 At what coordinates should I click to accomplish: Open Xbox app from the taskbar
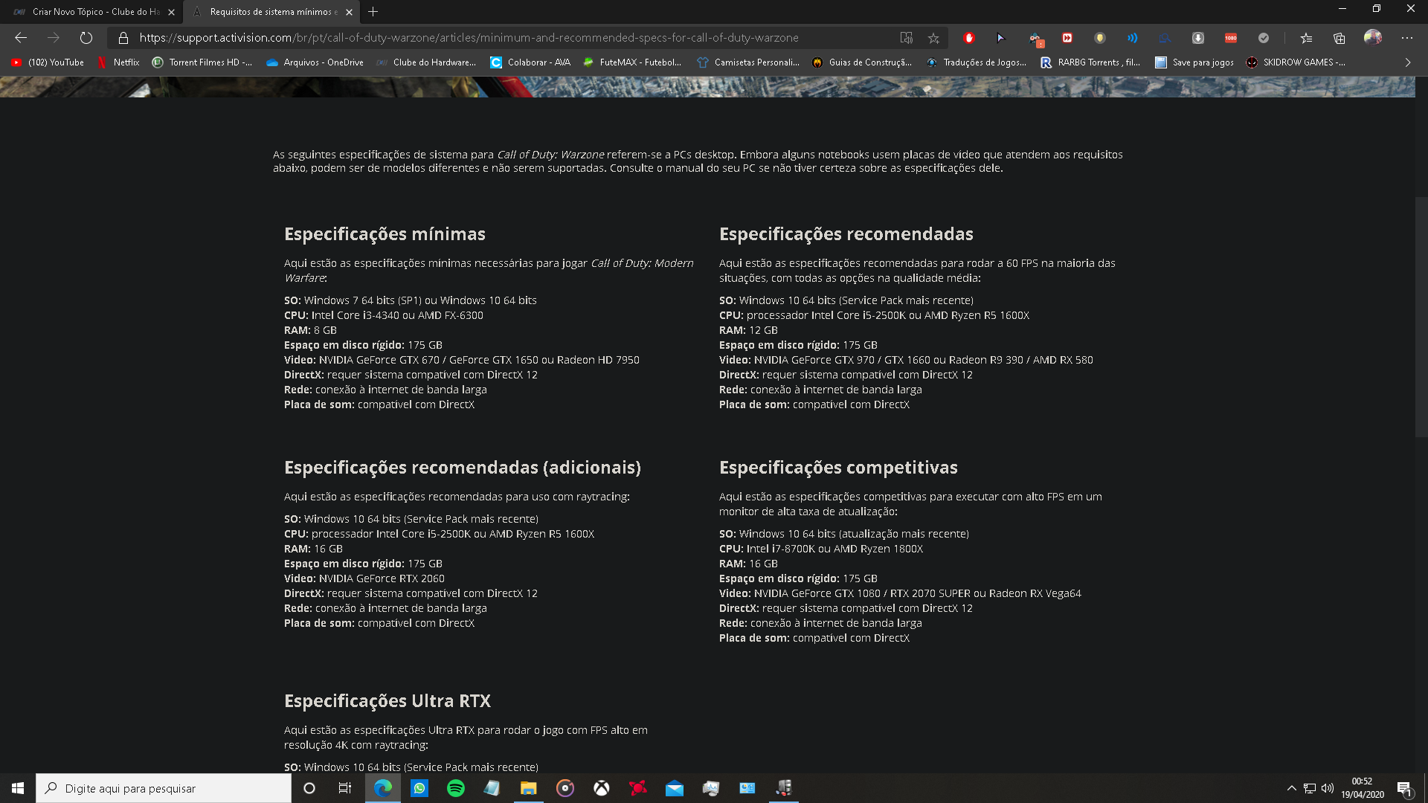tap(601, 788)
